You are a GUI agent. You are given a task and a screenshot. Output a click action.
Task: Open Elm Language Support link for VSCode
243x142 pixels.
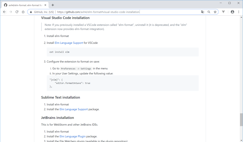(x=69, y=43)
